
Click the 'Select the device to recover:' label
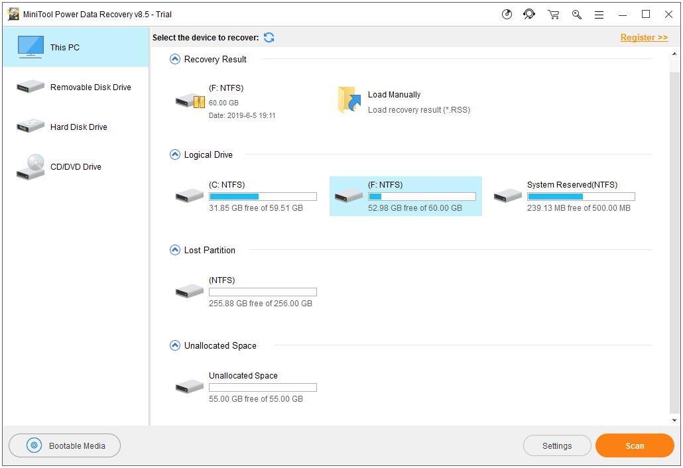(206, 37)
